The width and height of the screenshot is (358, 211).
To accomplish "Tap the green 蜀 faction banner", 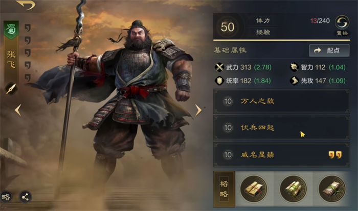I will point(11,30).
